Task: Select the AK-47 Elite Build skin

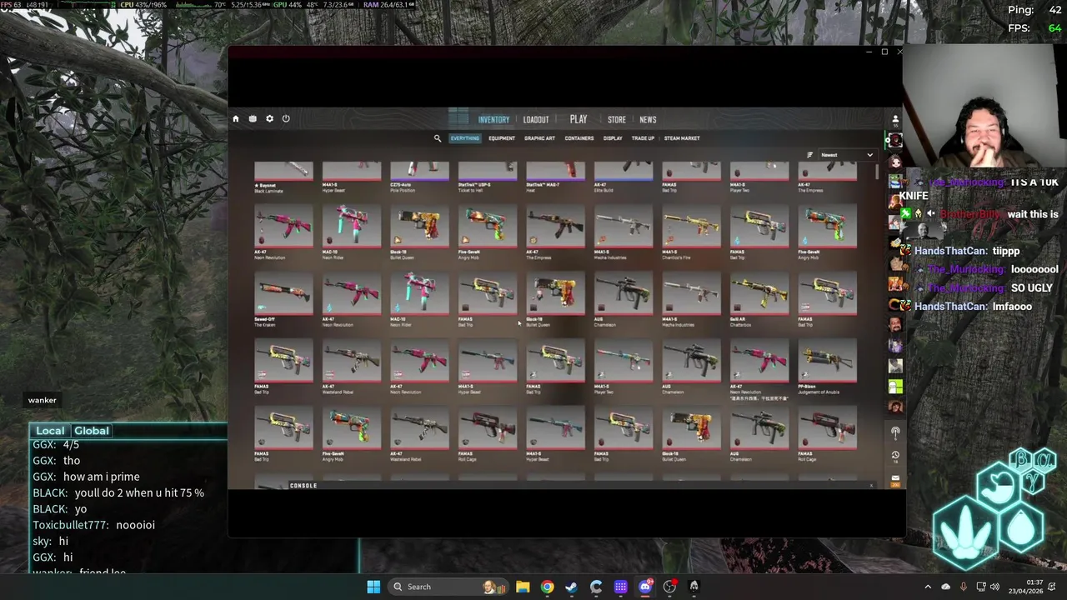Action: tap(624, 178)
